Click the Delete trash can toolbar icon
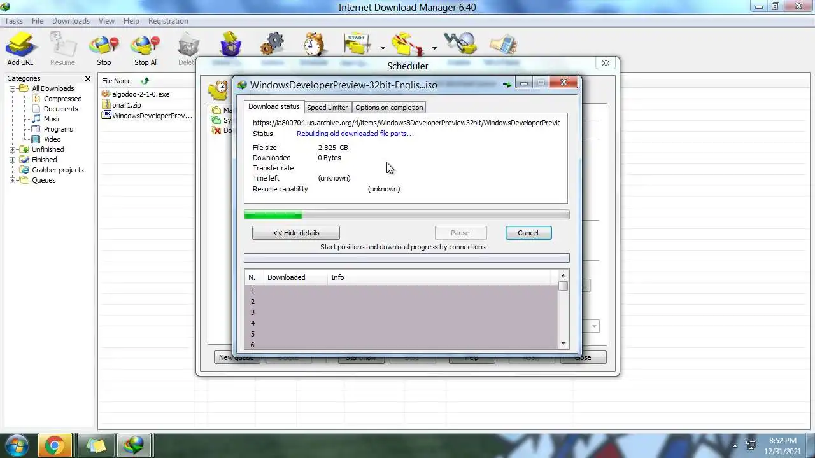This screenshot has width=815, height=458. point(188,45)
